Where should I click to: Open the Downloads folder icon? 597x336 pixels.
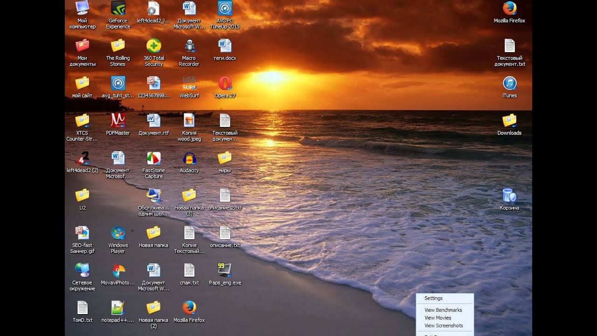coord(509,125)
